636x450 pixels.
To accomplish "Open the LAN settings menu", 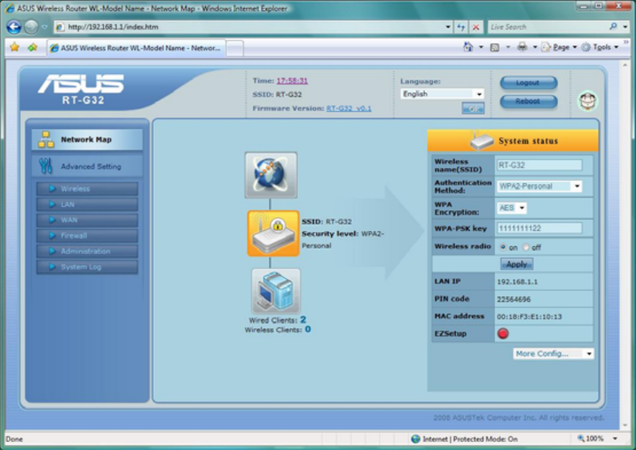I will [88, 204].
